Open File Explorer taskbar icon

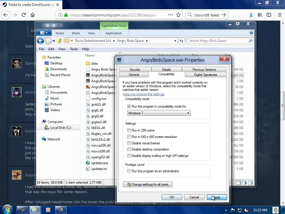coord(35,210)
